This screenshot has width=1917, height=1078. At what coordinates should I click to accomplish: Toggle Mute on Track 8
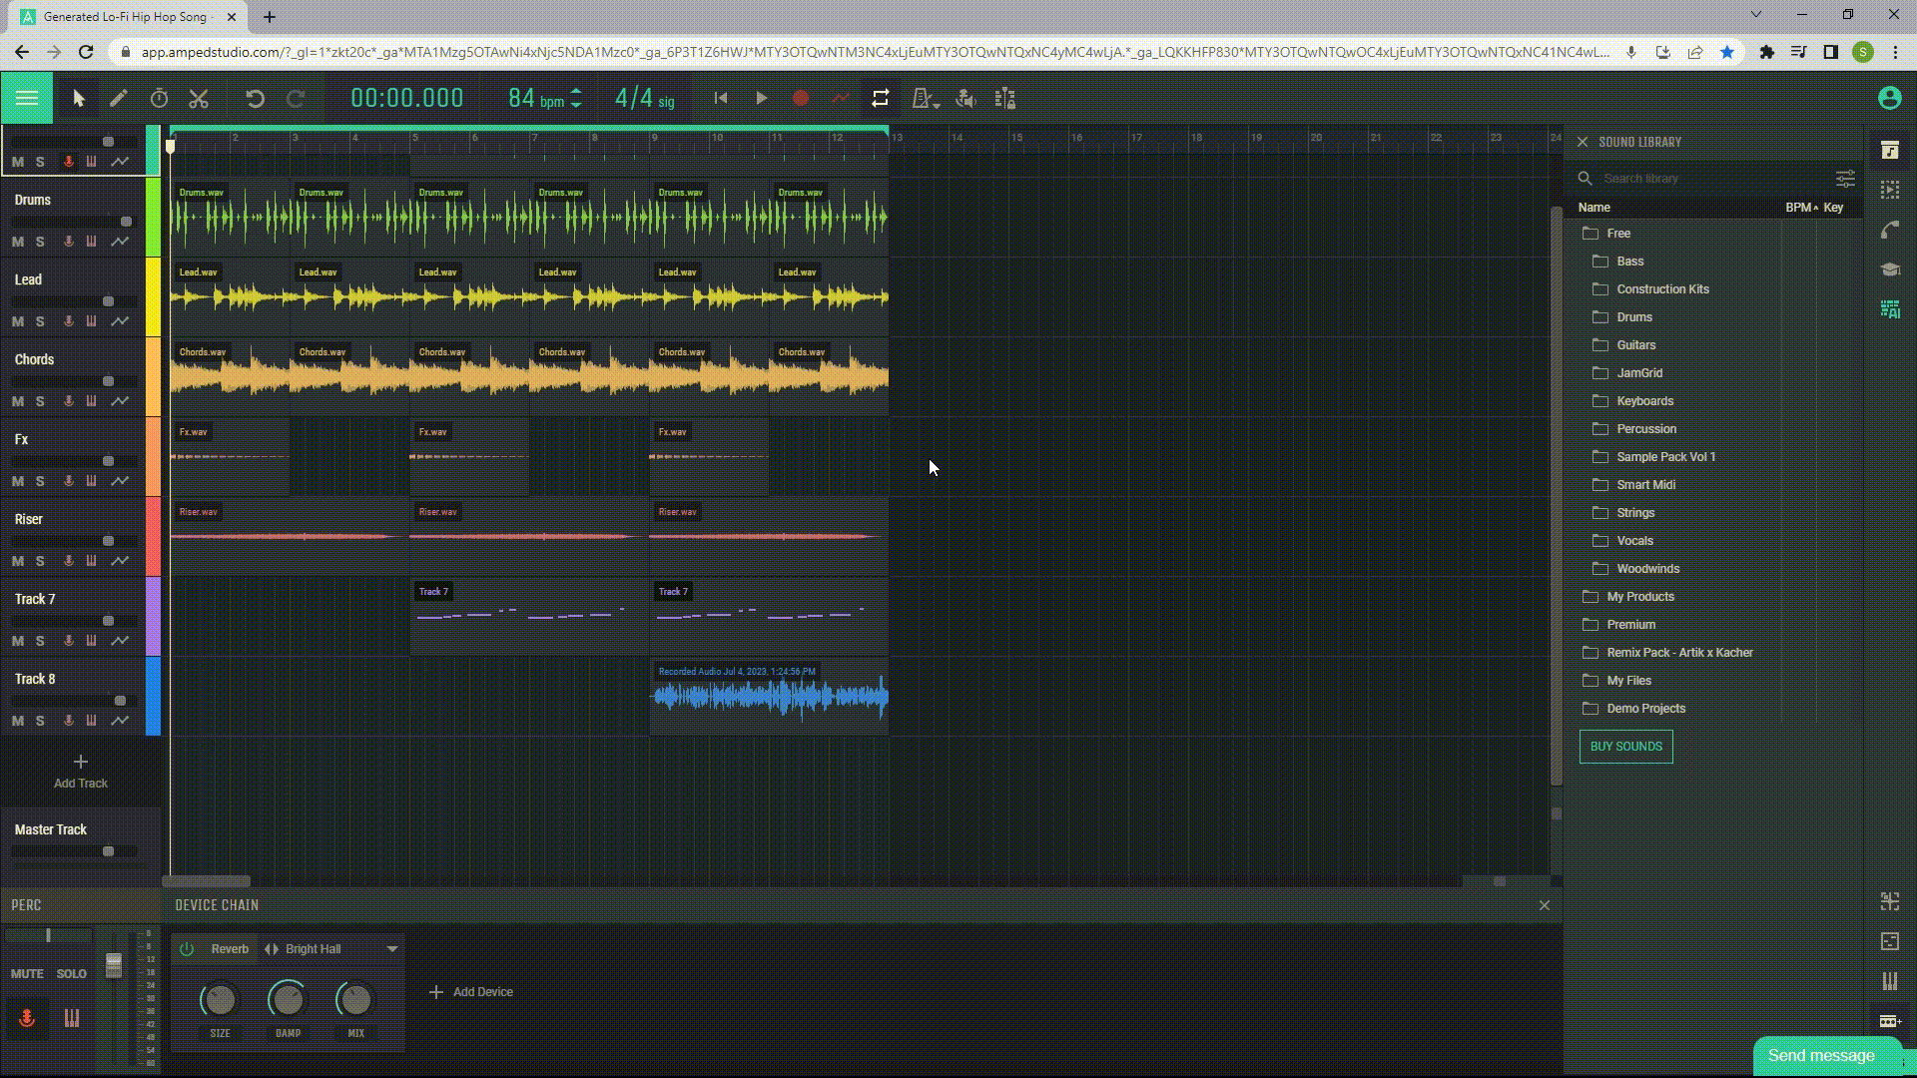coord(17,720)
